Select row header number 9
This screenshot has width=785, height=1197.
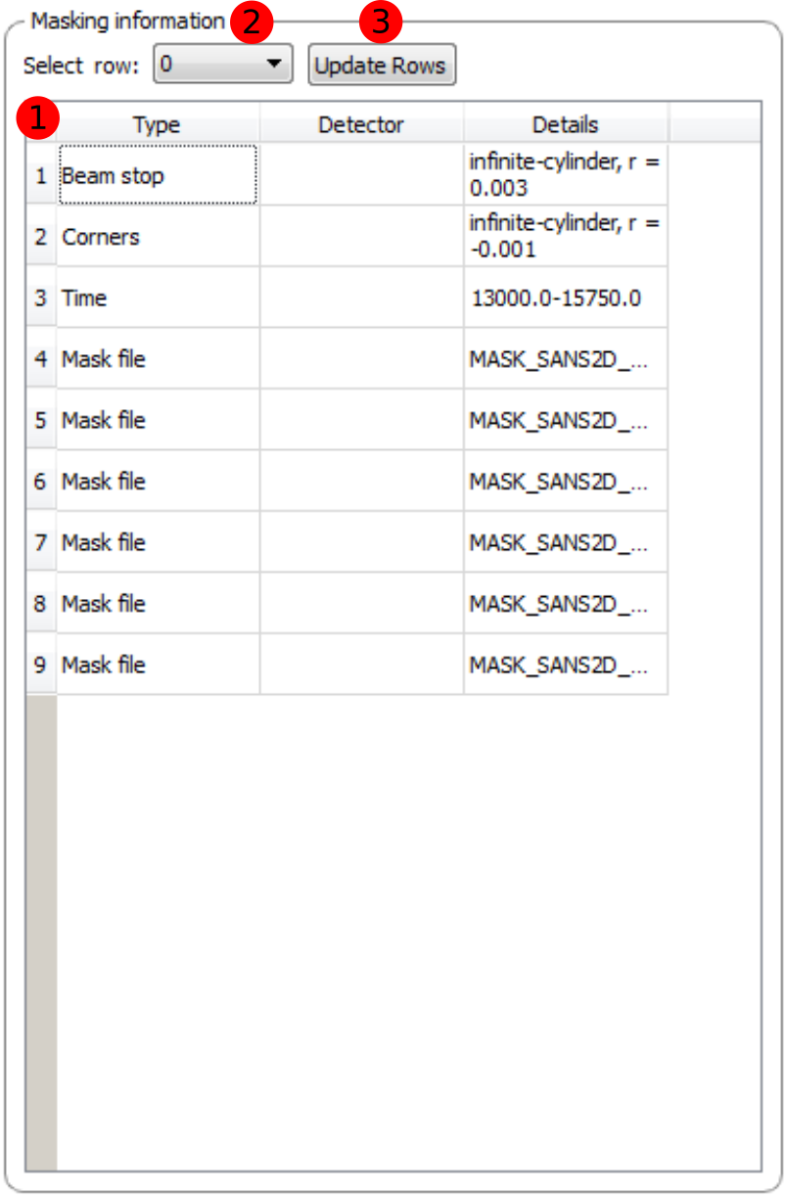[x=41, y=665]
